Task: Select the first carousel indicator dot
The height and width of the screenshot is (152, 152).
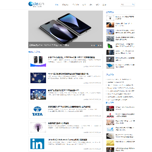Action: coord(92,45)
